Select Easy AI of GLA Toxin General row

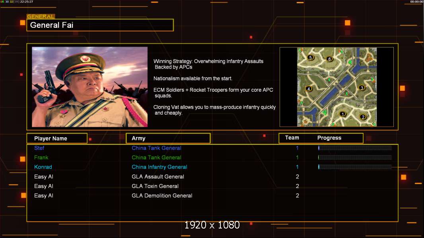43,186
